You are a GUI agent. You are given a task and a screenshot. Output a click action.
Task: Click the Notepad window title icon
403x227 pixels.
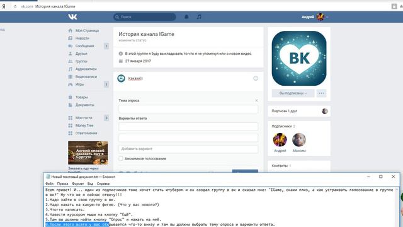tap(48, 177)
